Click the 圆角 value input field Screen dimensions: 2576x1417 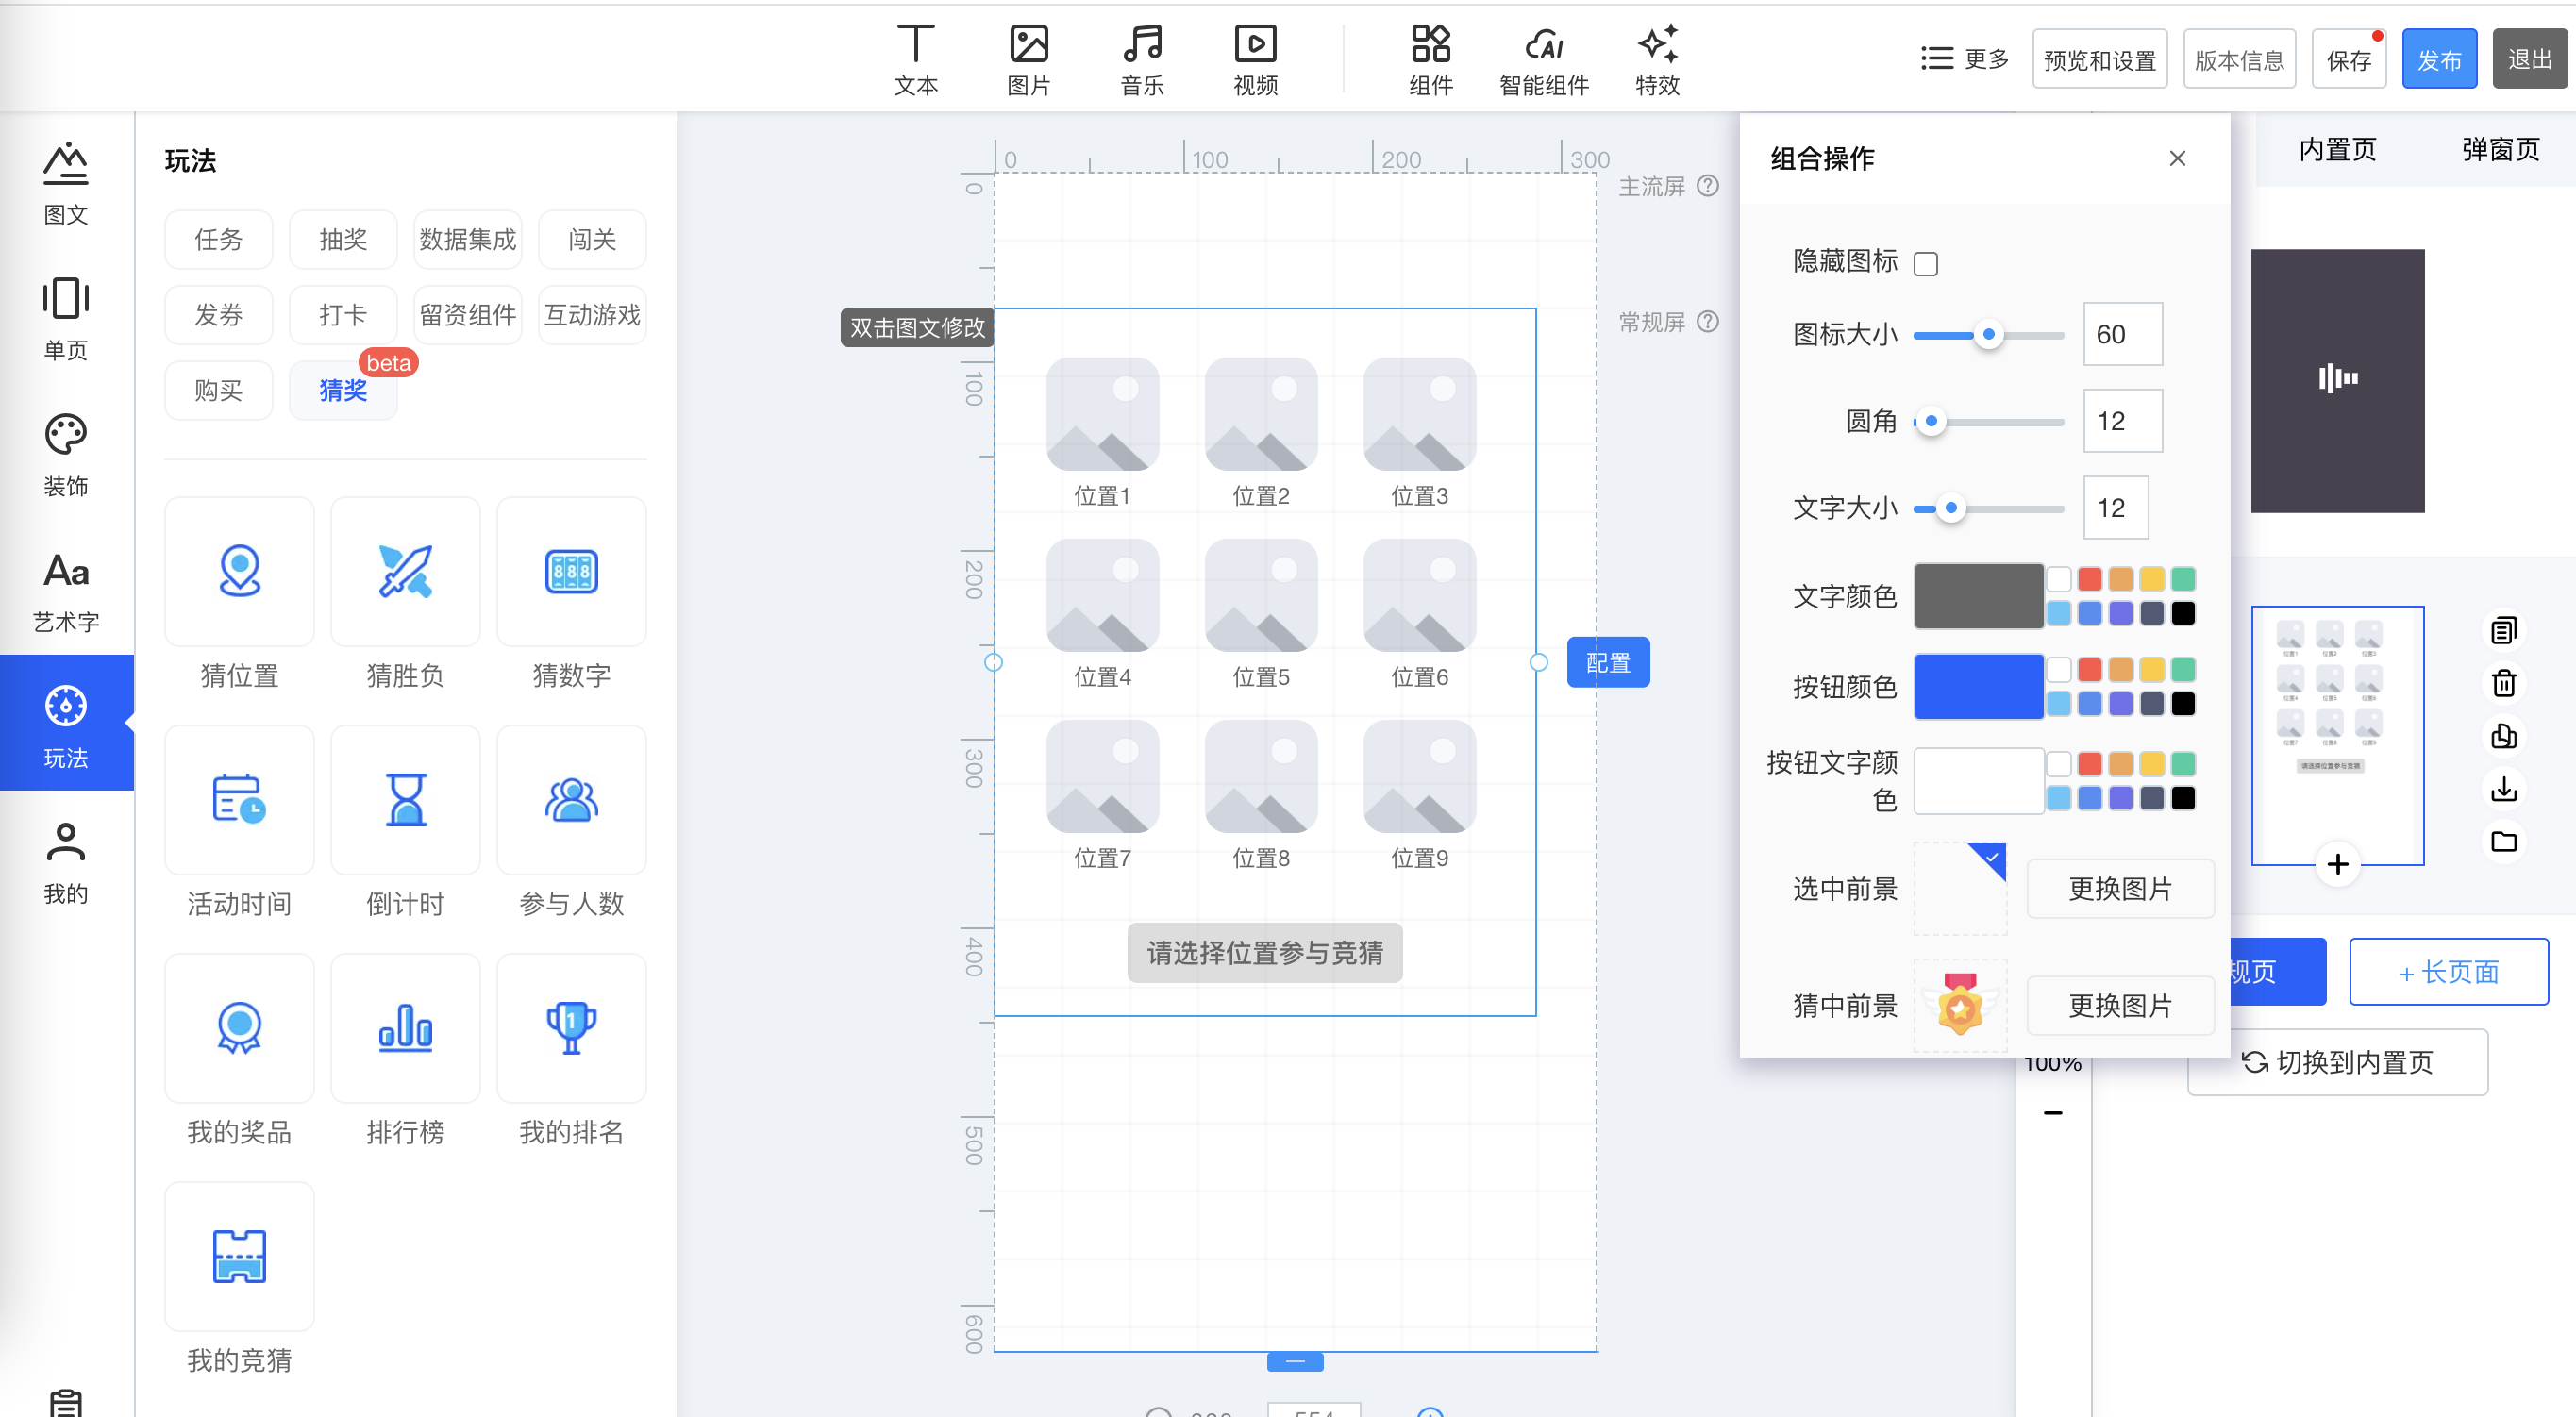pos(2121,422)
